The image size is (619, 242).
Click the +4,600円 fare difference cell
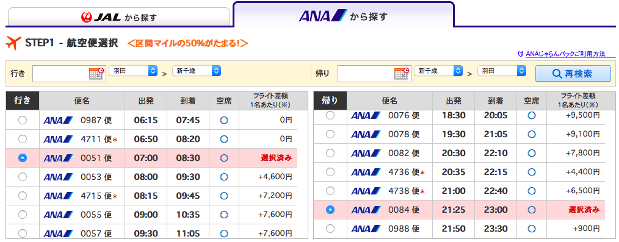tap(268, 177)
